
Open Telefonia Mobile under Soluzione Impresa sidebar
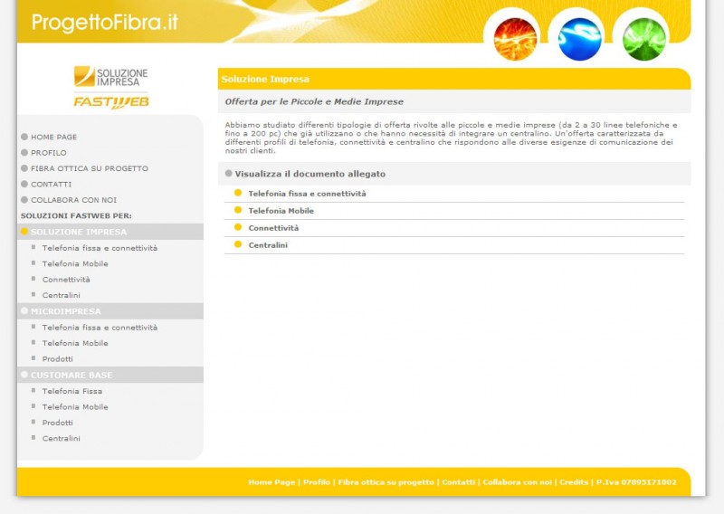click(75, 263)
